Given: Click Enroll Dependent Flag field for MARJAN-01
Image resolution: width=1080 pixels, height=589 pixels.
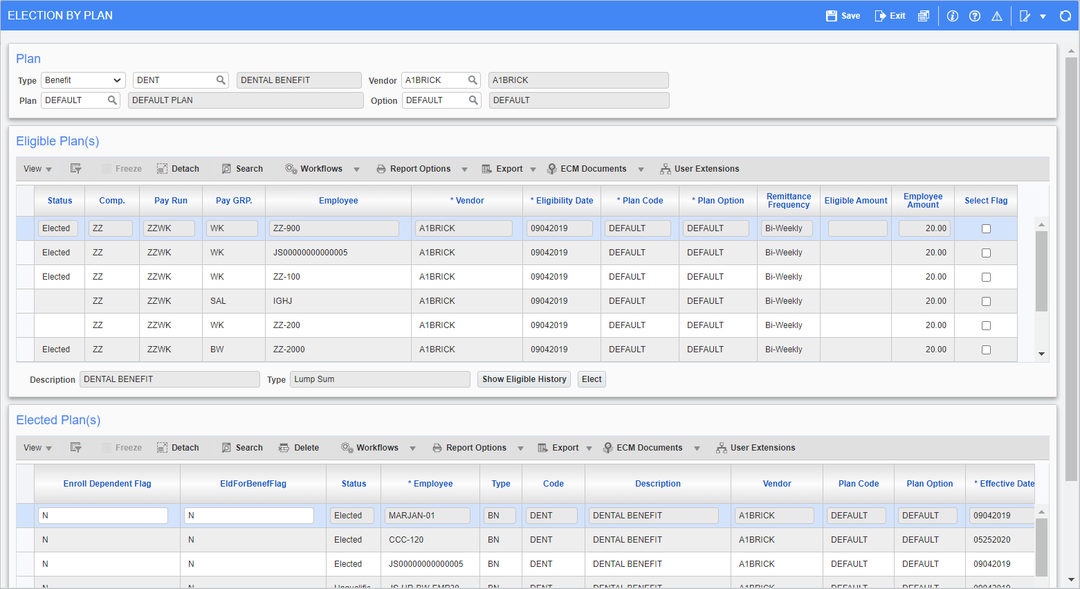Looking at the screenshot, I should [103, 516].
